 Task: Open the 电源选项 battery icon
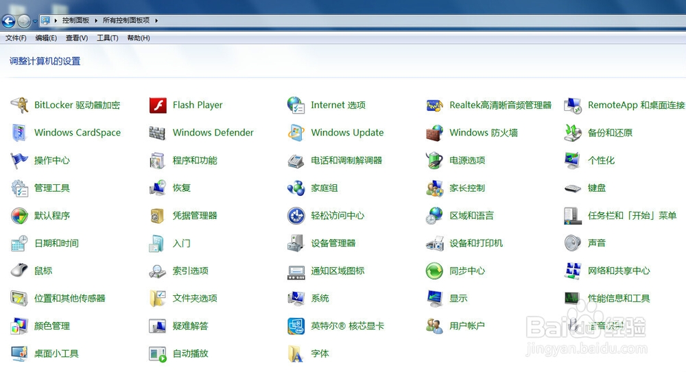434,160
